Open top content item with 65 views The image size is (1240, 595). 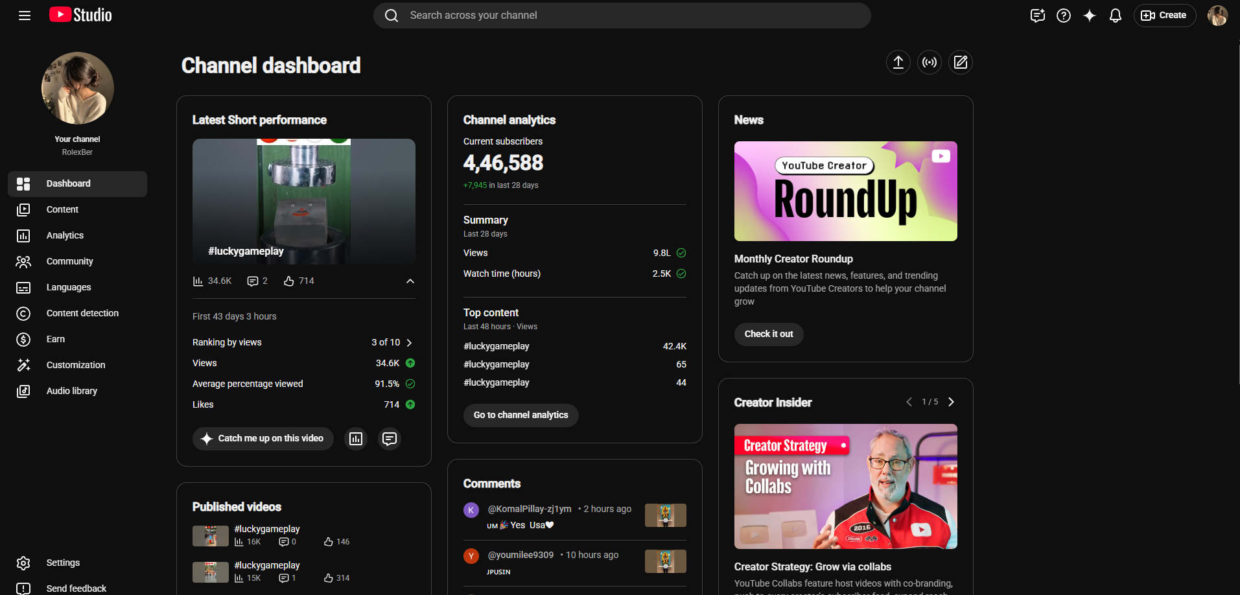point(497,364)
